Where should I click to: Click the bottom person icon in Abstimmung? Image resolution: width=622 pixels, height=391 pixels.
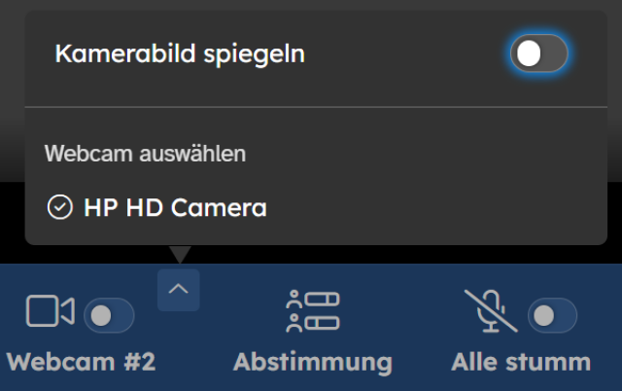294,323
